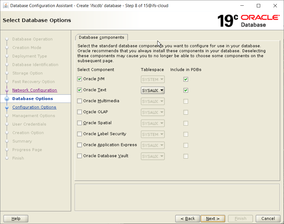Screen dimensions: 284x224
Task: Enable the Oracle OLAP checkbox
Action: 79,112
